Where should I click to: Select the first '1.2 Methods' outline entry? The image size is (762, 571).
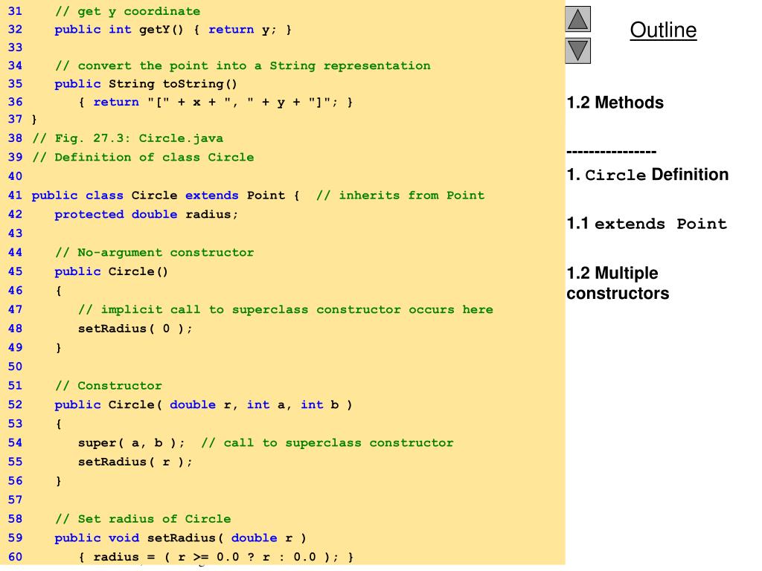point(615,103)
